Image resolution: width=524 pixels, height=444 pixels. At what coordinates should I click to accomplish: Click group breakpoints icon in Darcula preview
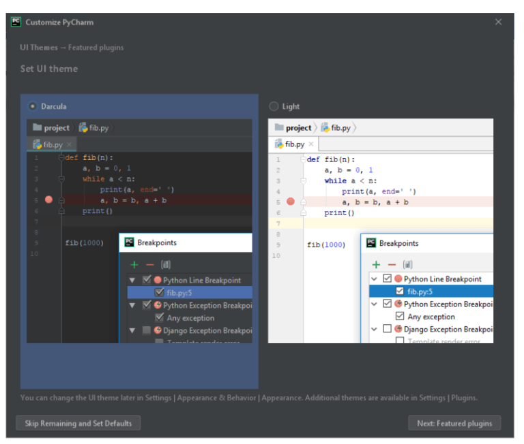coord(166,265)
